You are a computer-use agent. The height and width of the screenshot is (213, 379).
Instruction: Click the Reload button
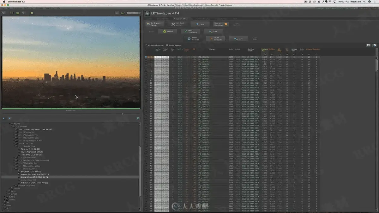coord(168,32)
